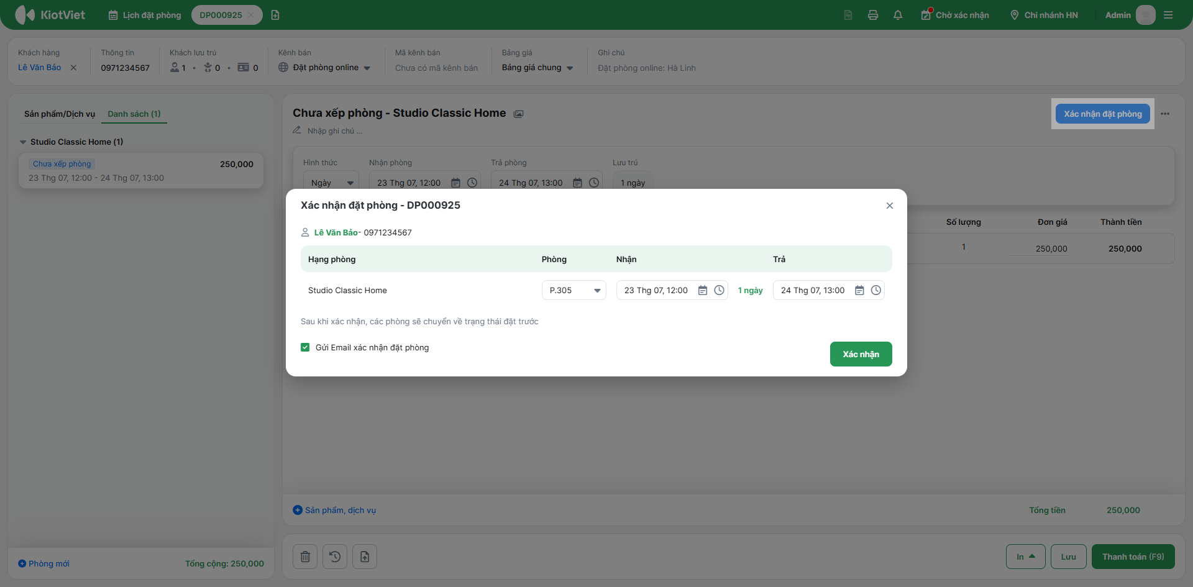
Task: Click green Xác nhận button
Action: click(x=861, y=354)
